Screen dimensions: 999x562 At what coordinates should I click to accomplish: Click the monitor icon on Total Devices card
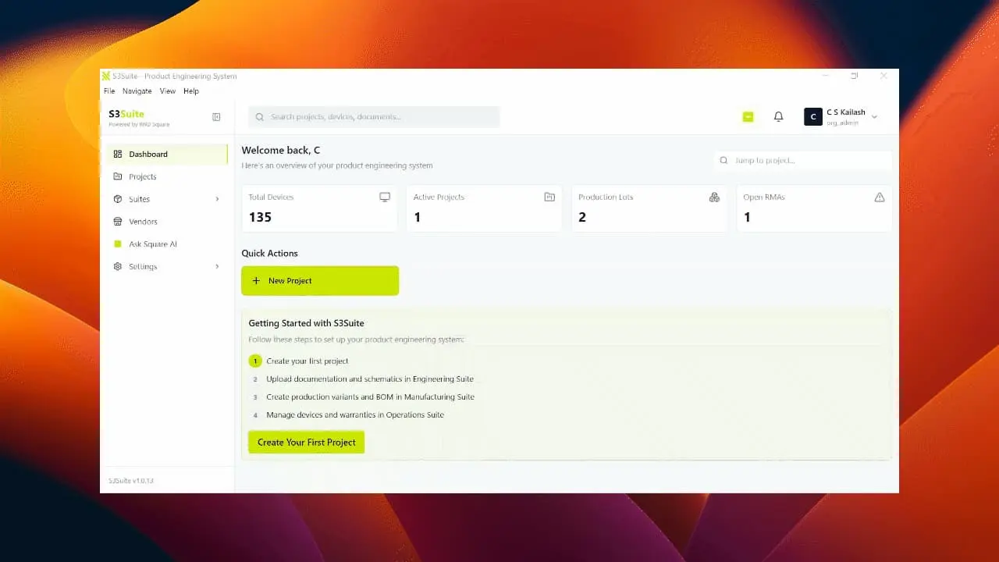click(385, 197)
